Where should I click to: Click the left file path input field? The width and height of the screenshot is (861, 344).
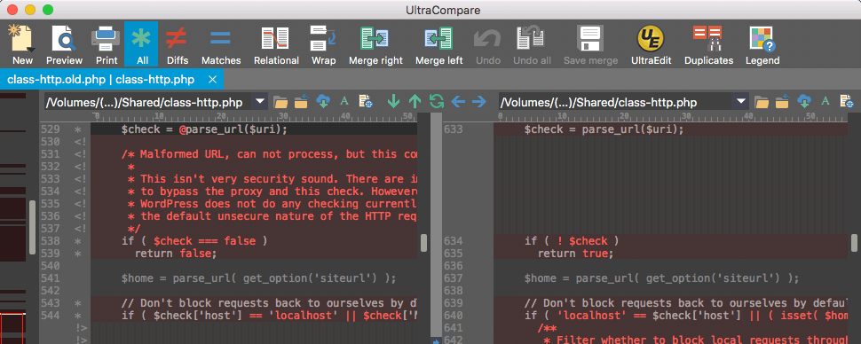click(x=148, y=101)
